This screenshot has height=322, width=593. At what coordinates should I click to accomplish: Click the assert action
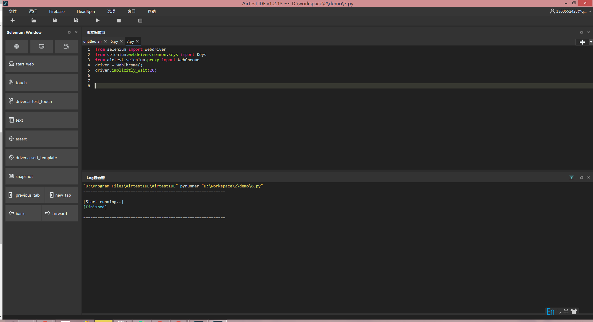coord(41,139)
